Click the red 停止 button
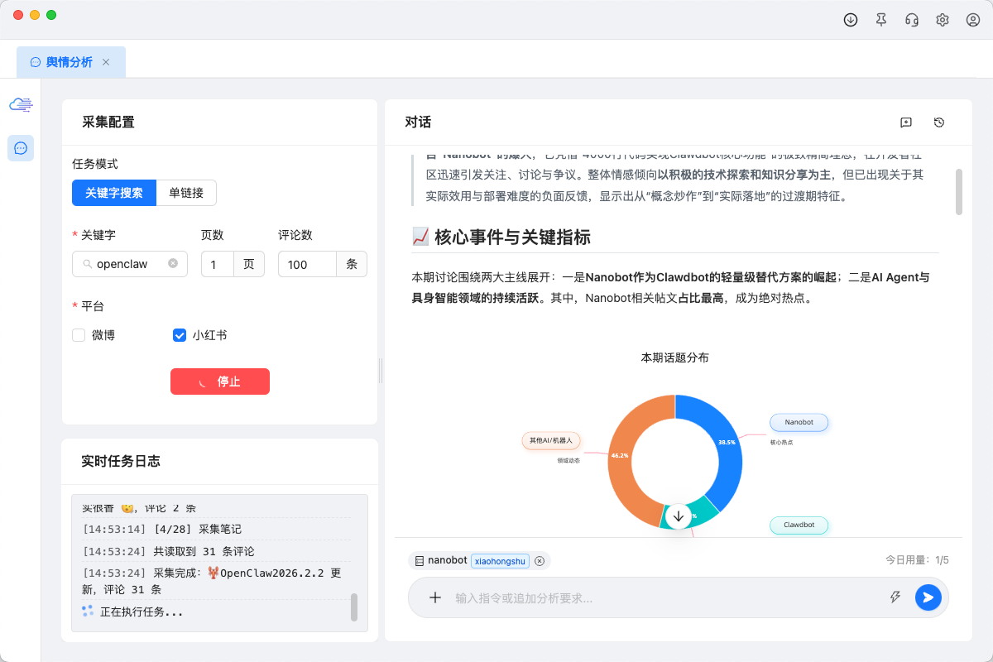 point(220,381)
